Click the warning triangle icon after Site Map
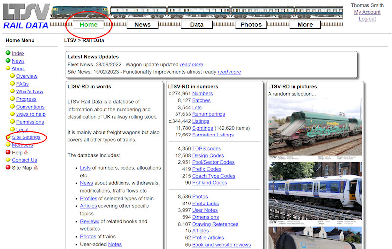The height and width of the screenshot is (249, 392). (36, 168)
